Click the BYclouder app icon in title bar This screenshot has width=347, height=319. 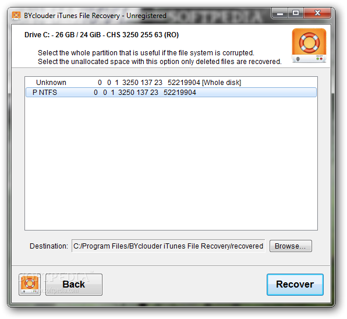click(16, 16)
